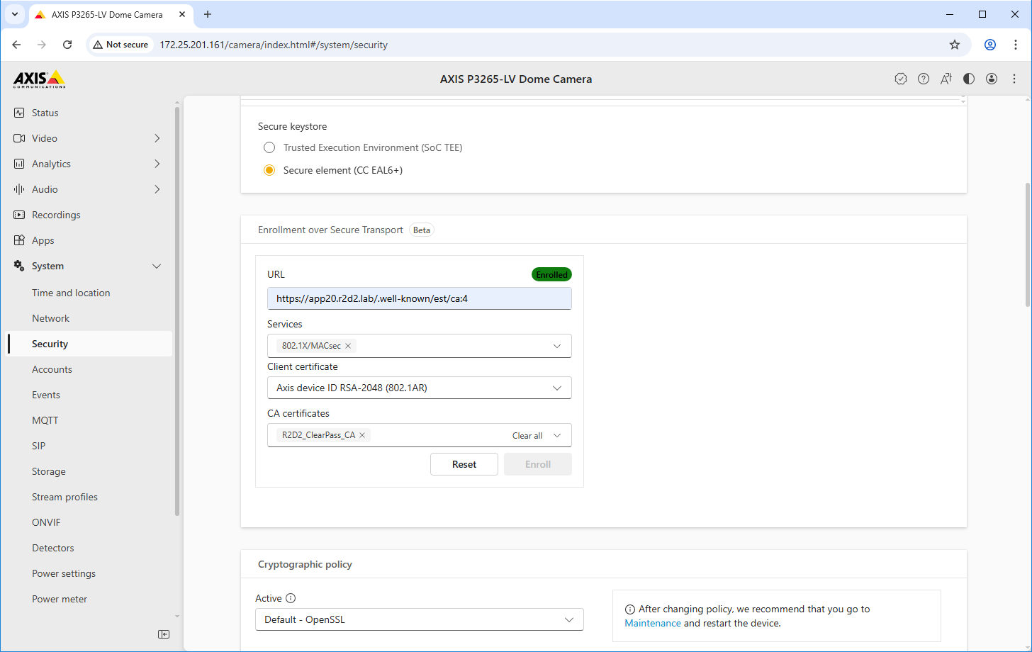The width and height of the screenshot is (1032, 652).
Task: Select Trusted Execution Environment (SoC TEE)
Action: click(x=269, y=147)
